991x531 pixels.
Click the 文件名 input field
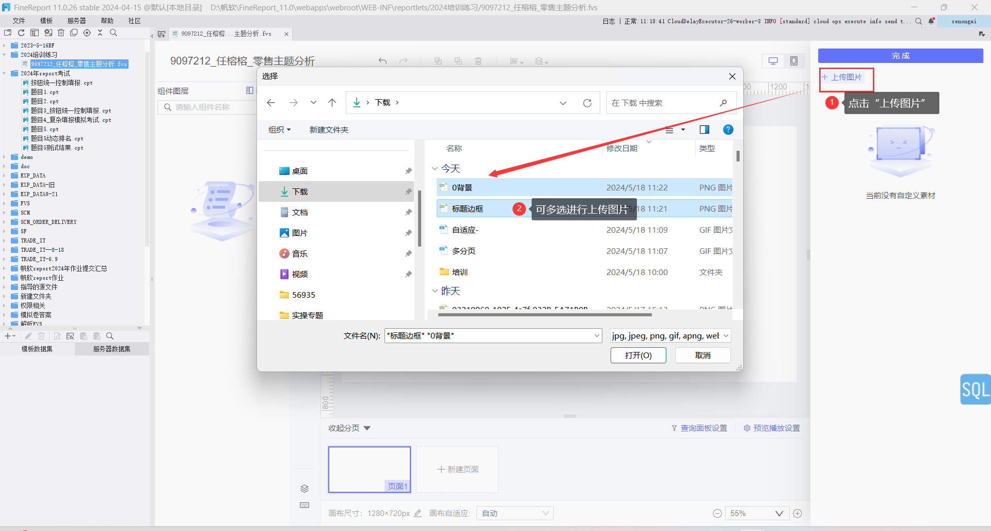493,336
